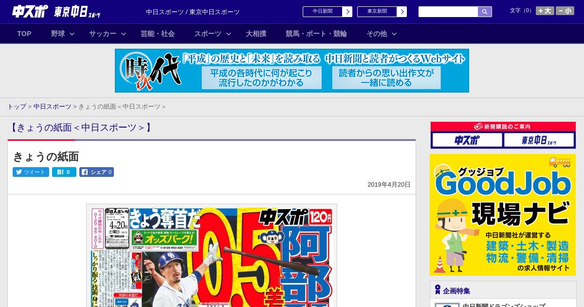Screen dimensions: 584x307
Task: Click the 企画特集 ribbon icon
Action: [438, 290]
